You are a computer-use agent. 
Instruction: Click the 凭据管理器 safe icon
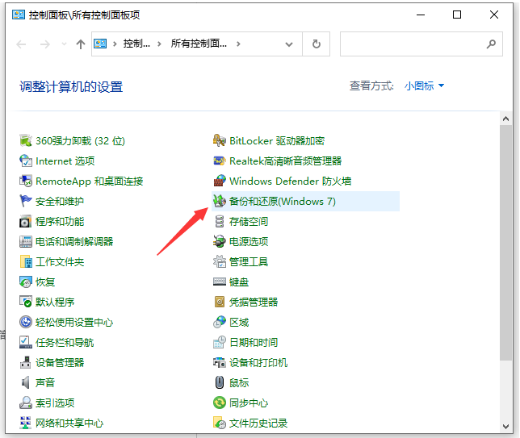(219, 302)
